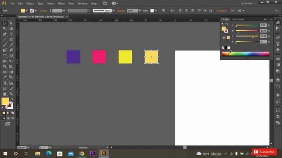This screenshot has height=158, width=282.
Task: Select the Magic Wand tool
Action: pyautogui.click(x=5, y=29)
